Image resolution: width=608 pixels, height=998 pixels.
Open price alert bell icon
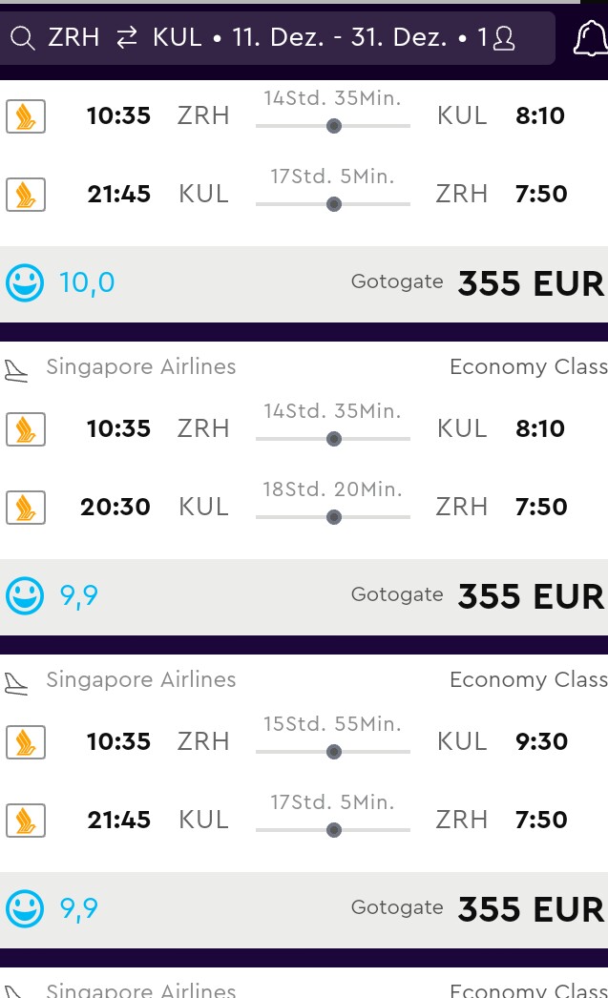point(592,37)
